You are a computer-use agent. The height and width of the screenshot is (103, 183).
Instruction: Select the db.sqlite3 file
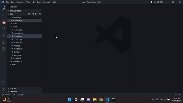pyautogui.click(x=24, y=58)
